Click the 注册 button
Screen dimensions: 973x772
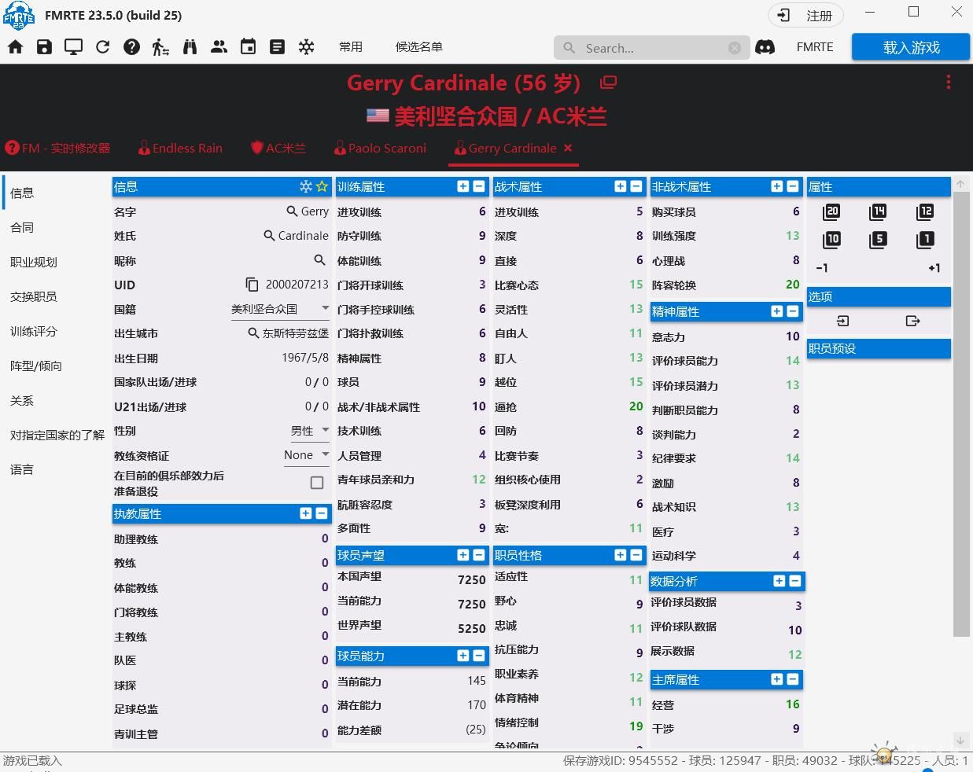pos(806,16)
